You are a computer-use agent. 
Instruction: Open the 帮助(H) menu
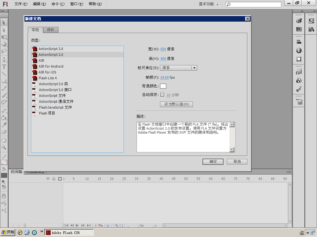pyautogui.click(x=95, y=4)
